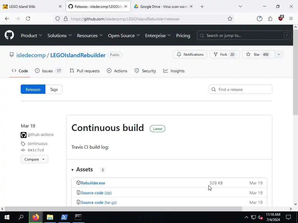Click the github-actions avatar icon

pyautogui.click(x=24, y=135)
